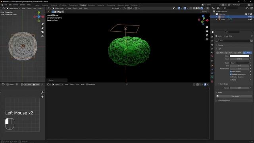This screenshot has height=143, width=254.
Task: Disable Area light render camera icon
Action: pos(251,17)
